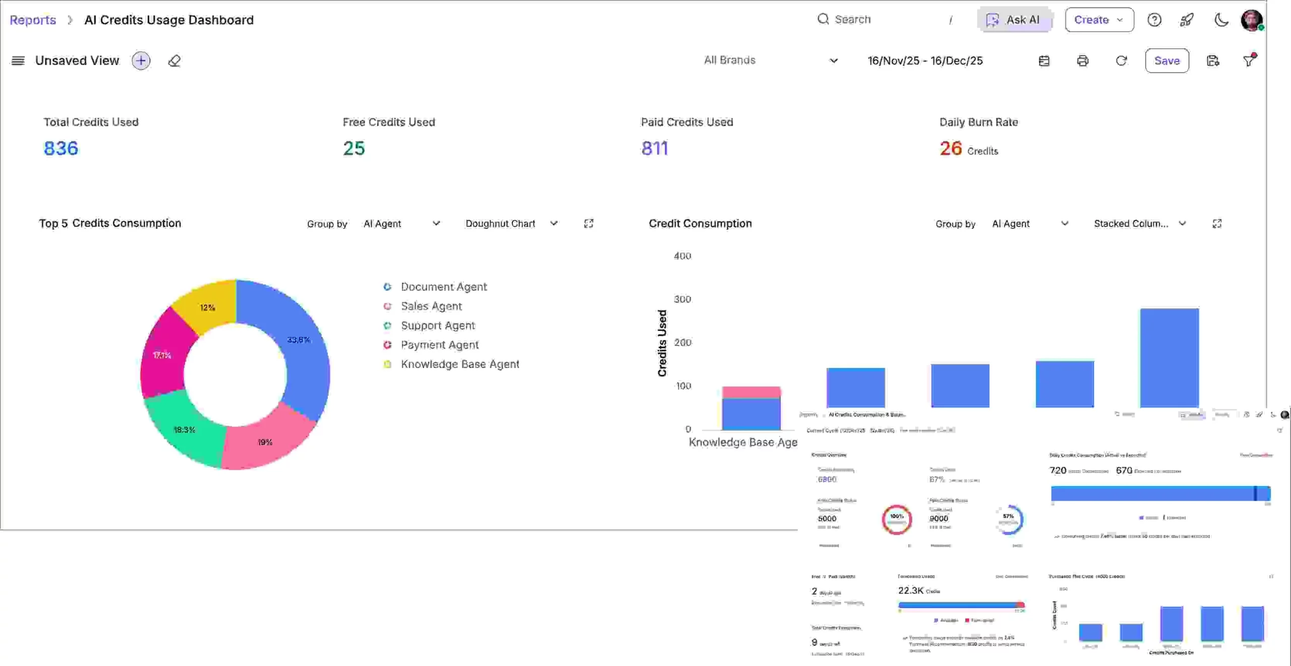
Task: Click the eraser icon to clear filters
Action: tap(174, 60)
